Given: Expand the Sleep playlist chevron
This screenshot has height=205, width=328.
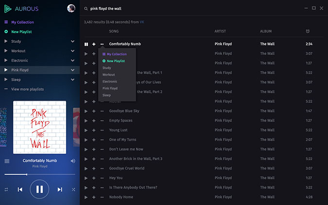Looking at the screenshot, I should pos(72,80).
